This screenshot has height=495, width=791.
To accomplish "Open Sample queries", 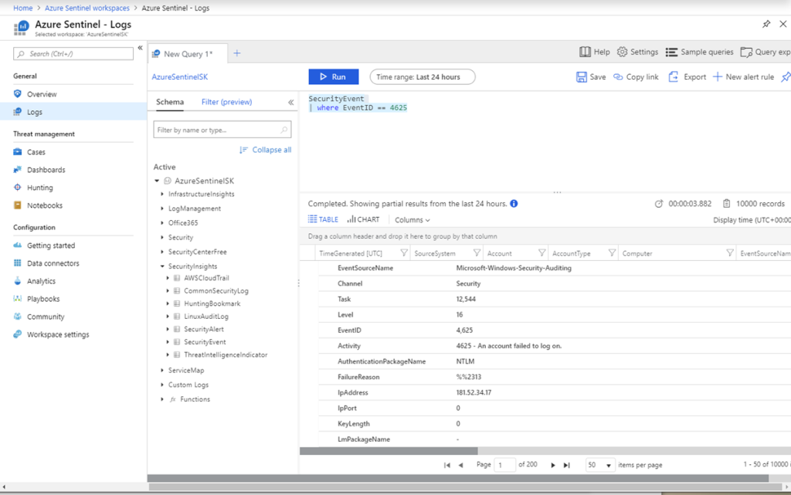I will tap(699, 52).
